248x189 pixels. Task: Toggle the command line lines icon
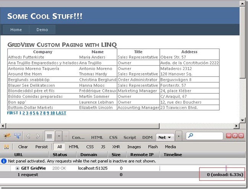click(49, 136)
